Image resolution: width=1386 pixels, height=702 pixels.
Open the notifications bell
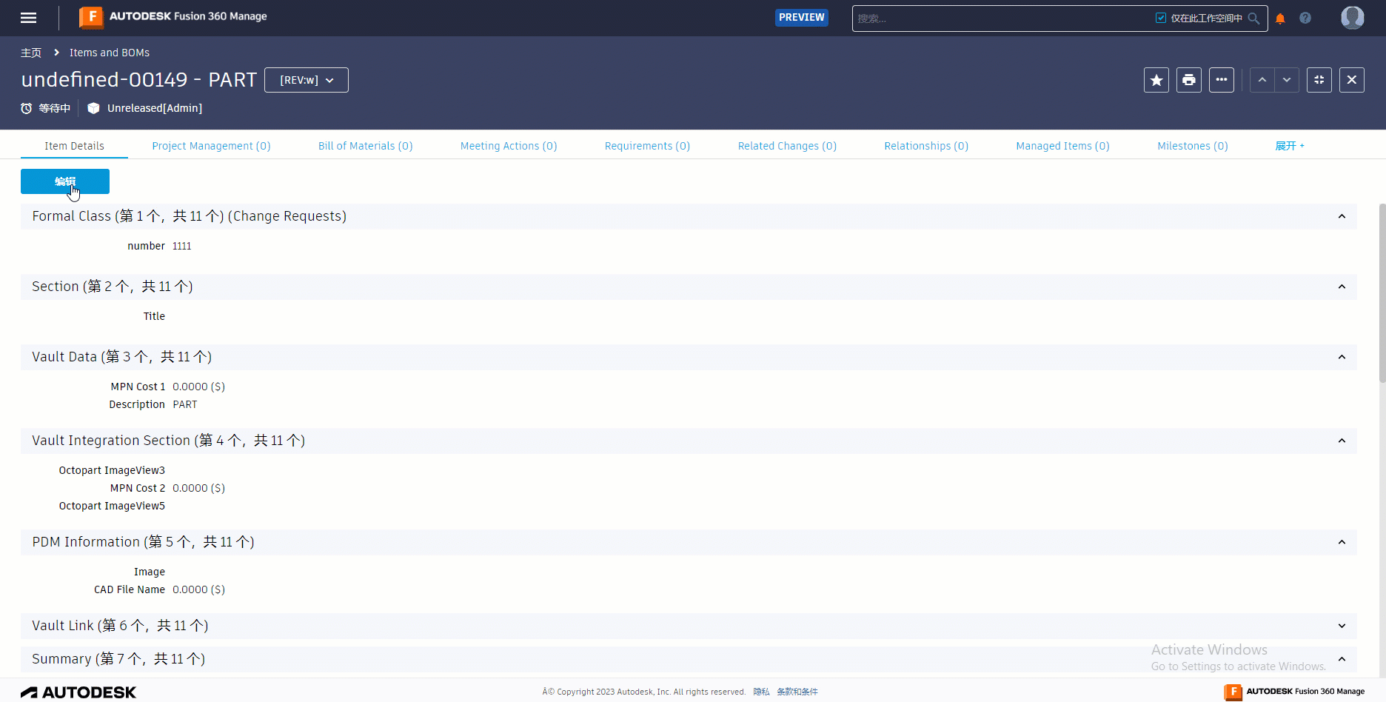[1280, 19]
